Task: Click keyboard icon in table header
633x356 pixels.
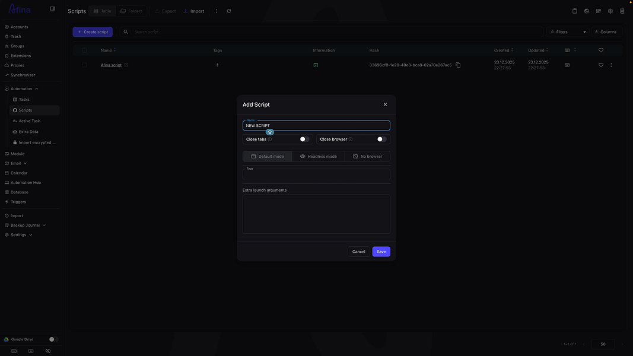Action: [x=567, y=50]
